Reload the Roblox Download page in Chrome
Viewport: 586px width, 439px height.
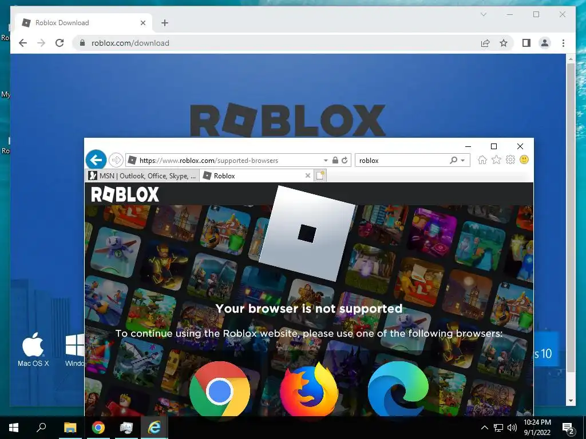pos(60,43)
